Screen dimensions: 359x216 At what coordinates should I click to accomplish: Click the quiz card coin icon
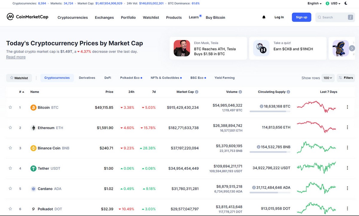[261, 48]
